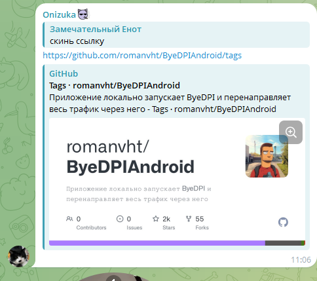Click the Issues circle icon
The width and height of the screenshot is (317, 281).
[120, 219]
